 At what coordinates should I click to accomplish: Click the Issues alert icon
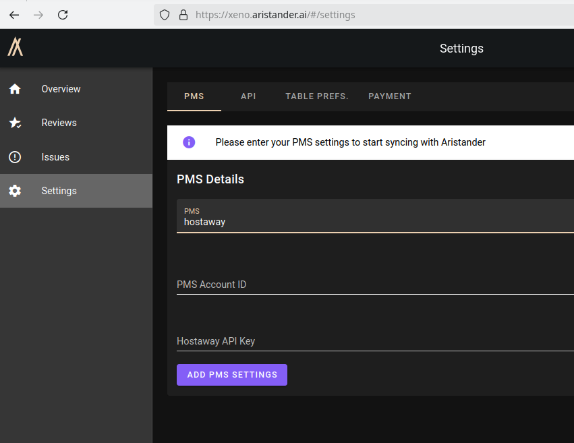pyautogui.click(x=15, y=157)
